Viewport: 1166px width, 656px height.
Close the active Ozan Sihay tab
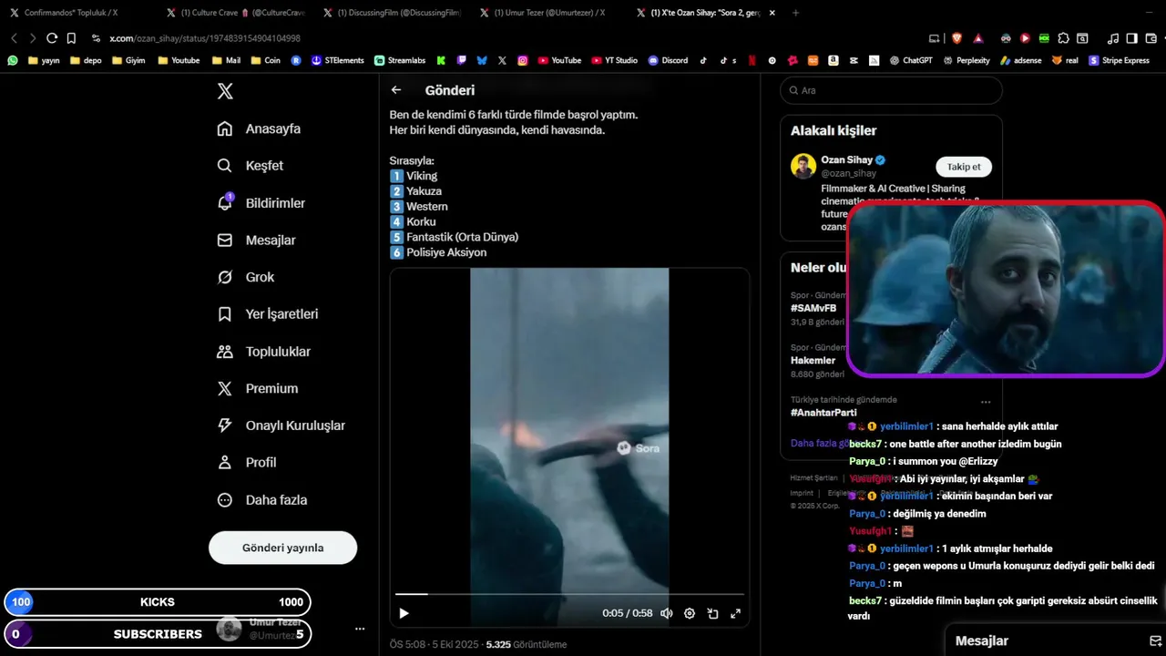[x=772, y=13]
